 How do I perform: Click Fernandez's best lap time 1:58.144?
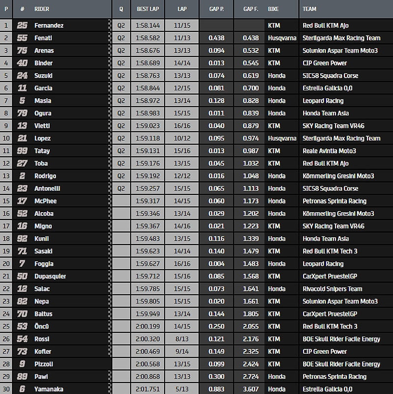click(146, 25)
